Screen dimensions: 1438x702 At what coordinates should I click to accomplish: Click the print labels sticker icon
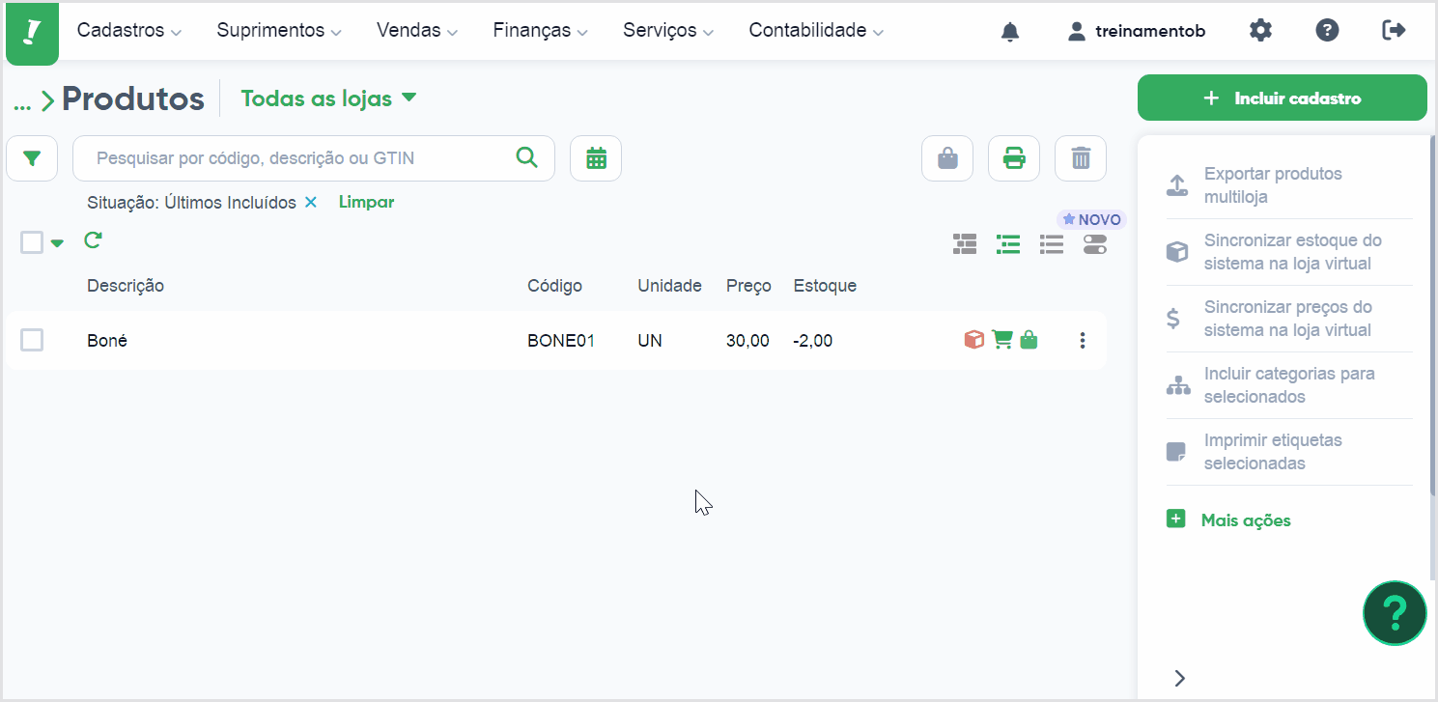[1175, 452]
